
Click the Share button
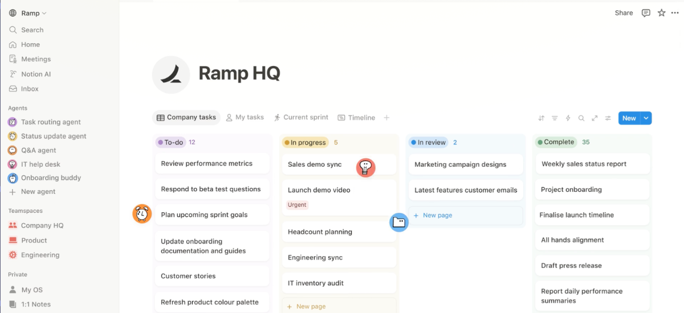pyautogui.click(x=624, y=13)
